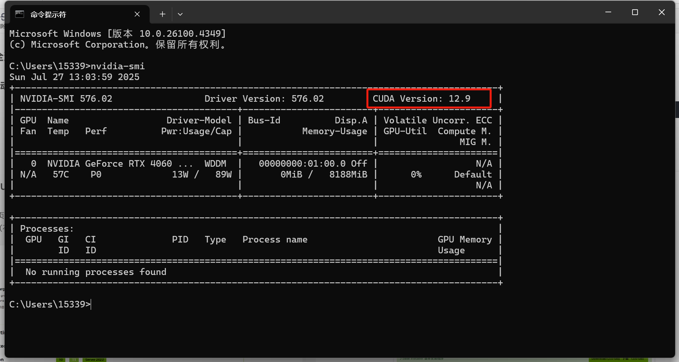
Task: Select the 命令提示符 tab
Action: click(x=79, y=14)
